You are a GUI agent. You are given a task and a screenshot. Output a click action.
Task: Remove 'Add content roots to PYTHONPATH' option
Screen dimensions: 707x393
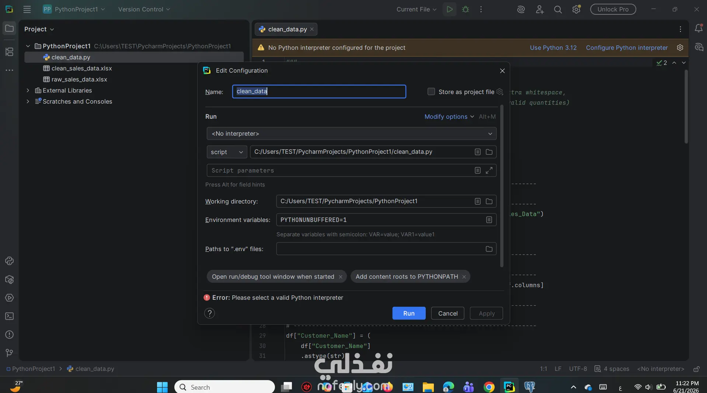tap(464, 277)
